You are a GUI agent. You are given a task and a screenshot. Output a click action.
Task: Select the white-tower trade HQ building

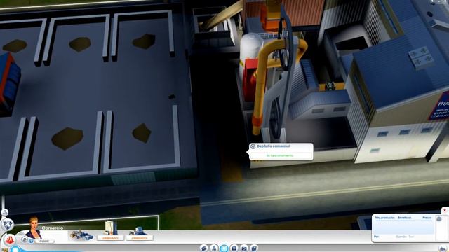pyautogui.click(x=111, y=227)
